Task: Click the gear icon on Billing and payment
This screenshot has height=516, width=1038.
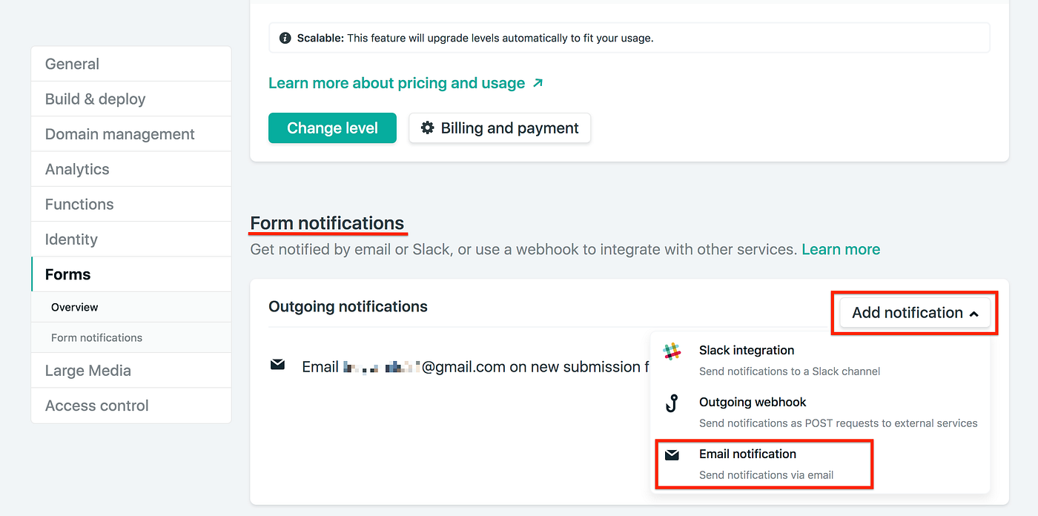Action: [x=427, y=128]
